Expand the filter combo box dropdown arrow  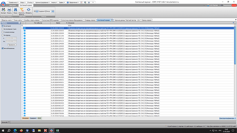pos(53,11)
